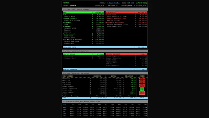The image size is (209, 118).
Task: Toggle the UNPAID badge for Subscriptions
Action: click(142, 86)
